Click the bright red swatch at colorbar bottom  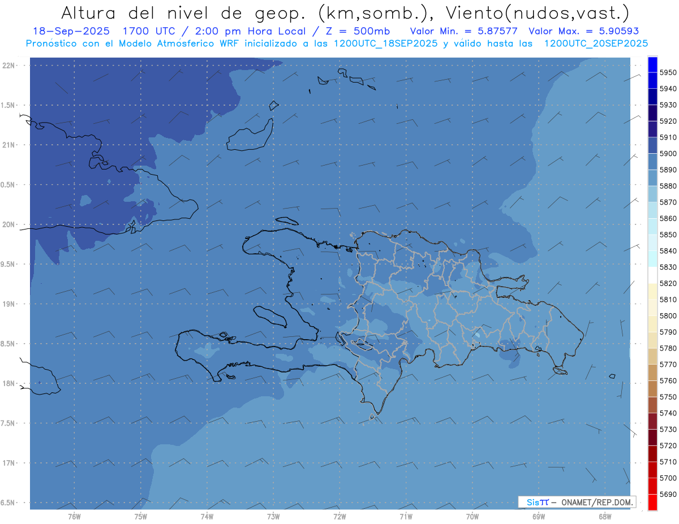point(652,502)
